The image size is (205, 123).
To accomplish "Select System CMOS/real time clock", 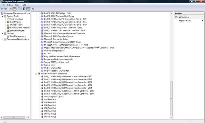I will point(57,62).
